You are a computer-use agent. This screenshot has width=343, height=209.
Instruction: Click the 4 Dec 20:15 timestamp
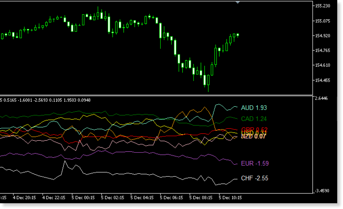point(25,197)
